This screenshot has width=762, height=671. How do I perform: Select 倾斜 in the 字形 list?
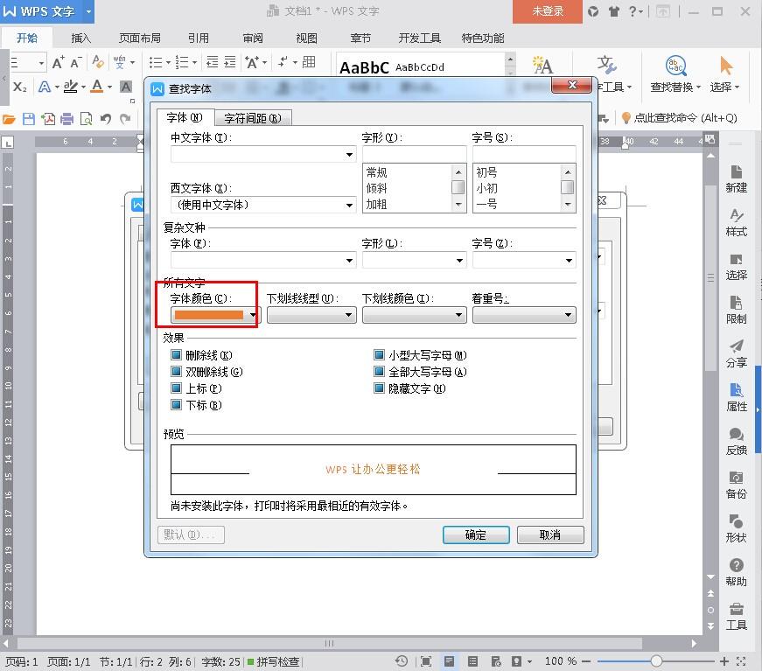click(377, 188)
